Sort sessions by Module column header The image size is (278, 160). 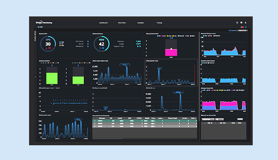coord(147,118)
